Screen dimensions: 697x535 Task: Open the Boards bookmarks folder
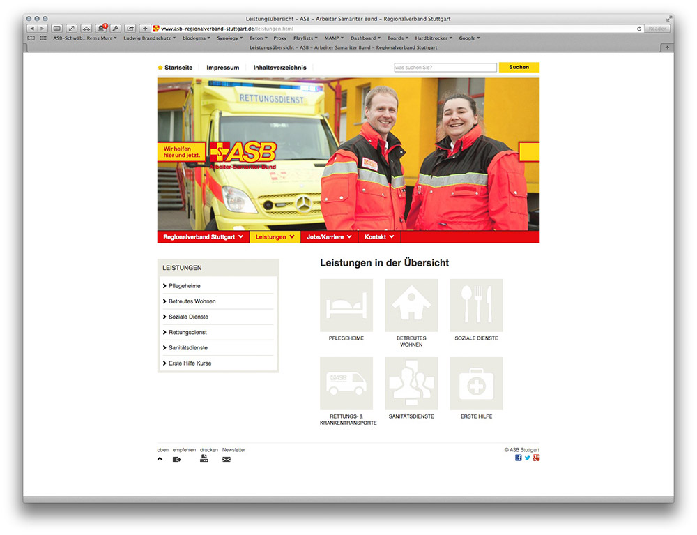coord(397,38)
